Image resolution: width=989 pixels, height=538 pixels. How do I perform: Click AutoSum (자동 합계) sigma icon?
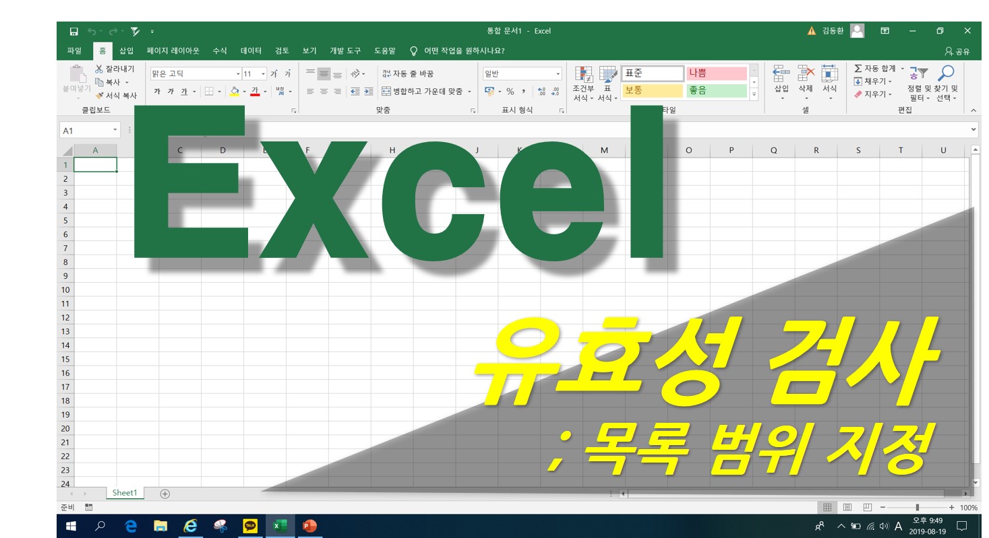pyautogui.click(x=858, y=69)
